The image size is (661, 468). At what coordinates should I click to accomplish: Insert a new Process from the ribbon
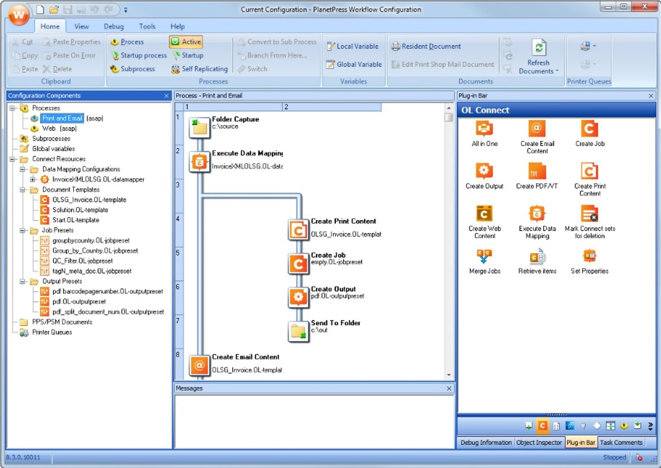pyautogui.click(x=127, y=42)
